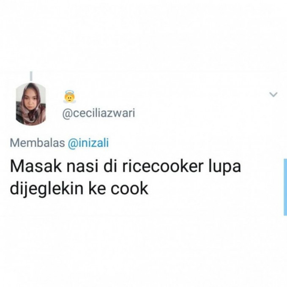Click the word "cook" ending the tweet
The image size is (287, 287).
click(x=129, y=189)
